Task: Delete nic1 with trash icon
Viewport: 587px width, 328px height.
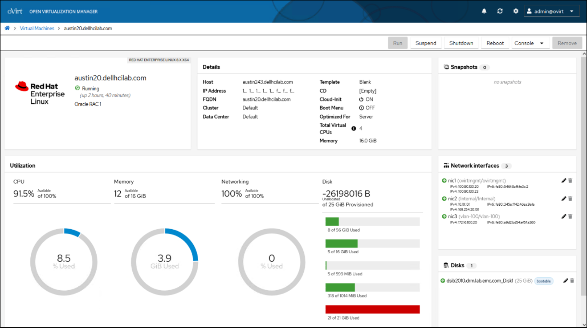Action: [x=570, y=181]
